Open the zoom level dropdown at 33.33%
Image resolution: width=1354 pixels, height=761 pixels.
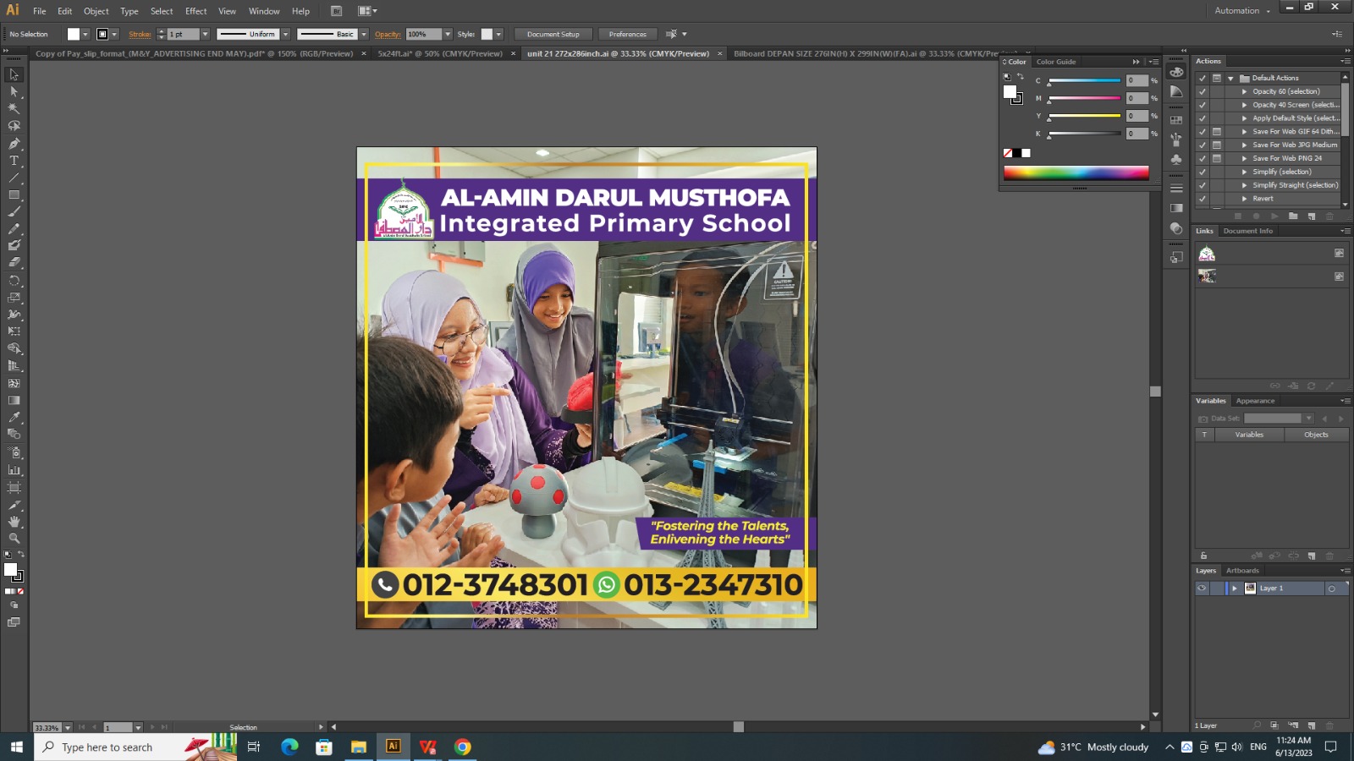pyautogui.click(x=68, y=727)
